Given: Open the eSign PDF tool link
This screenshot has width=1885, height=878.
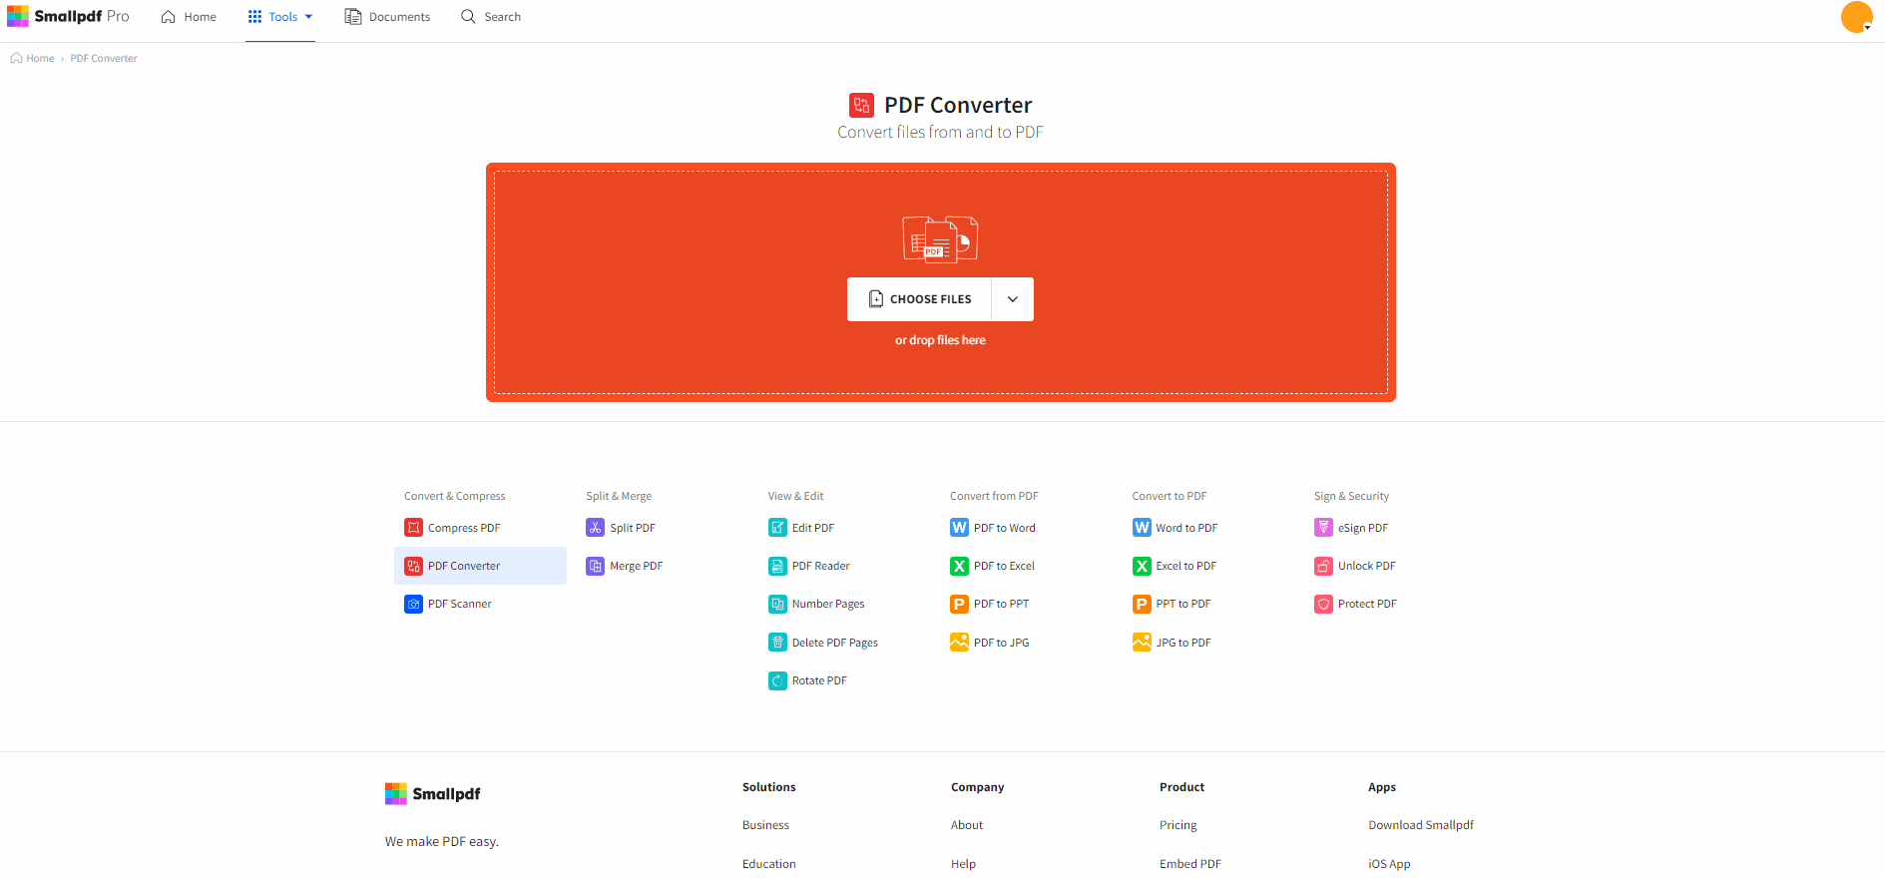Looking at the screenshot, I should [x=1363, y=528].
